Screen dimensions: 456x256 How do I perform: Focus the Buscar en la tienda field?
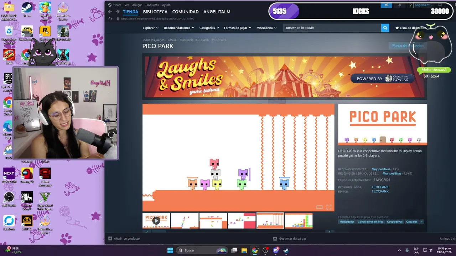coord(332,28)
